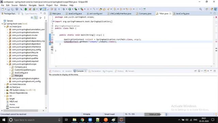Click the toolbar Search magnifier icon
Screen dimensions: 218x123
click(201, 9)
